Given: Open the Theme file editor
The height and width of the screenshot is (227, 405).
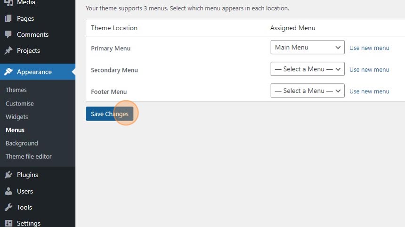Looking at the screenshot, I should 29,156.
